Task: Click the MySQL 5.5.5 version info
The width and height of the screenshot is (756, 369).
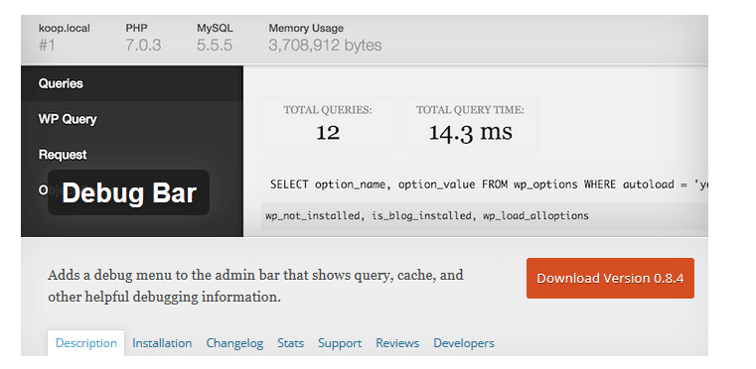Action: tap(215, 37)
